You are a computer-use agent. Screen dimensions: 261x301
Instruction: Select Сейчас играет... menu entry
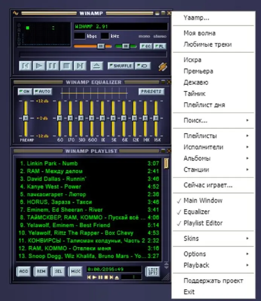[213, 185]
